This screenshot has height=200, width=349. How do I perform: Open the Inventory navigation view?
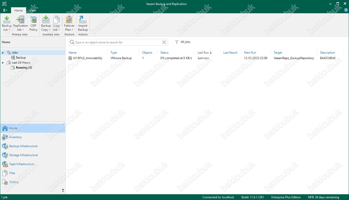click(33, 137)
